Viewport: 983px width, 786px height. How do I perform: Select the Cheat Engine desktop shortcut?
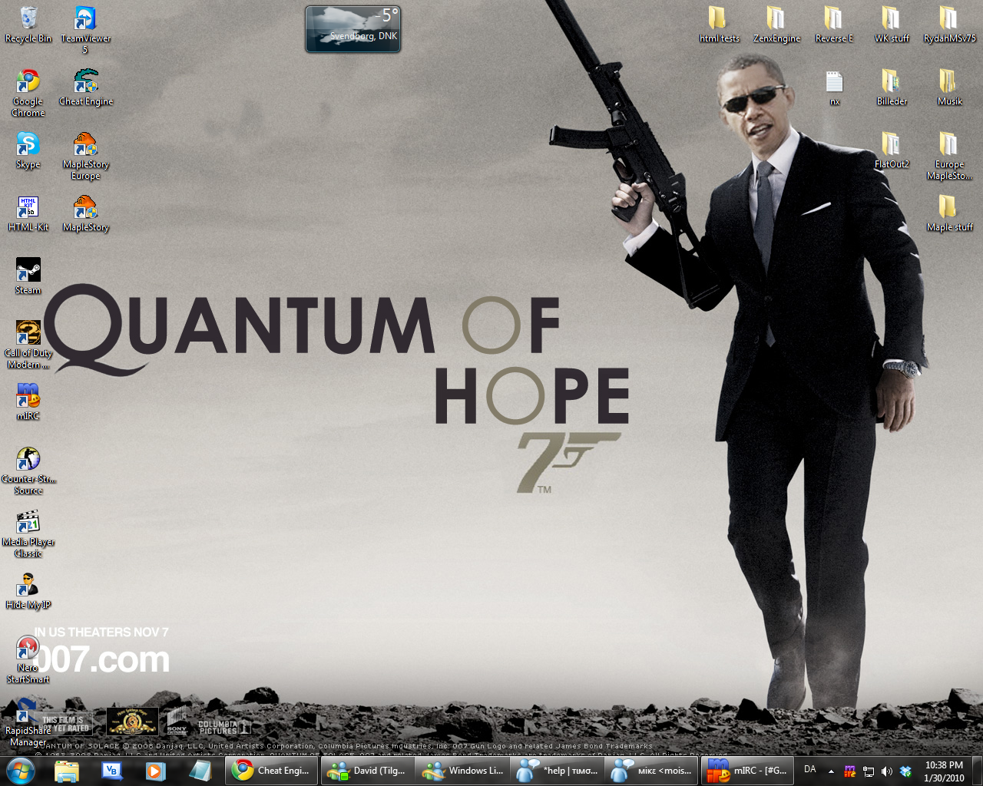pos(85,88)
